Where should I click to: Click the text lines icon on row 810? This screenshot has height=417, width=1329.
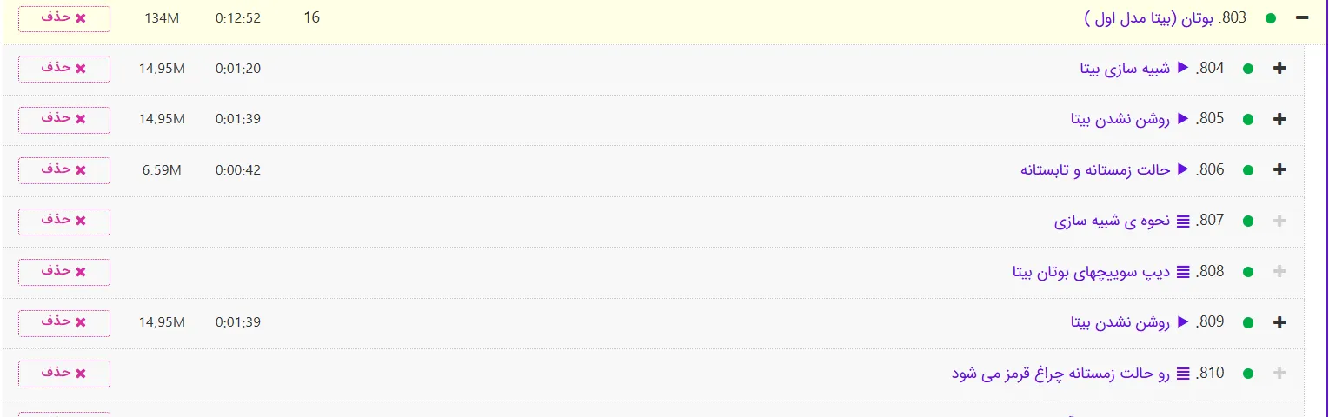point(1182,374)
